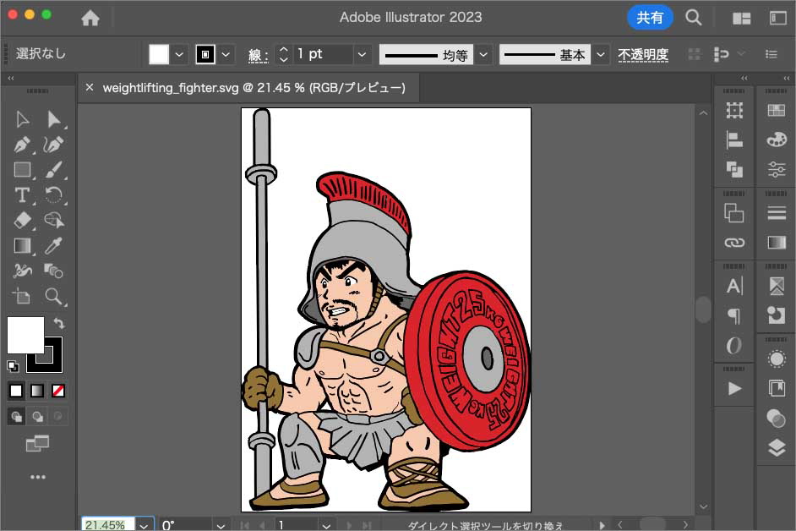Open the 不透明度 opacity link
The height and width of the screenshot is (531, 796).
pyautogui.click(x=643, y=54)
